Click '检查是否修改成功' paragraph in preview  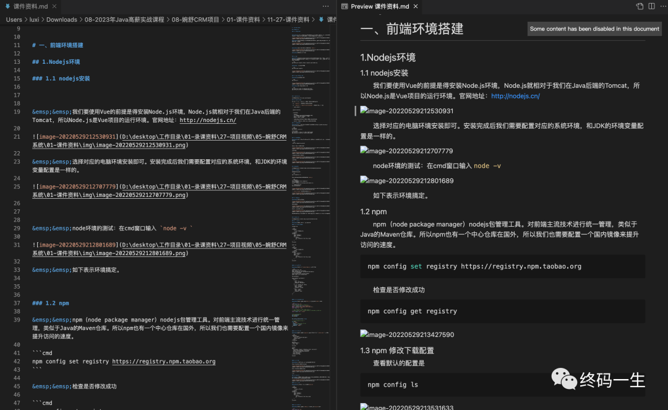(x=399, y=290)
